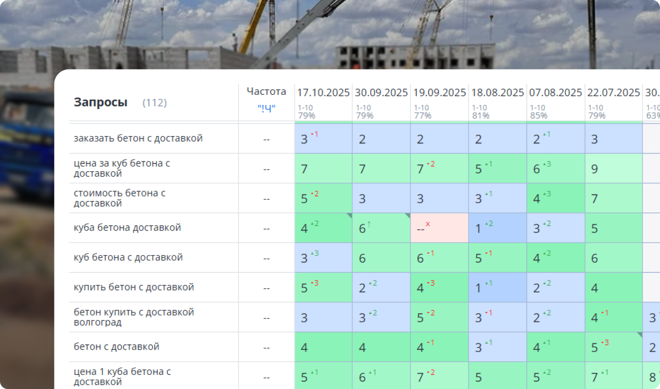Viewport: 660px width, 389px height.
Task: Click 22.07.2025 cell for стоимость бетона с доставкой
Action: click(x=614, y=198)
